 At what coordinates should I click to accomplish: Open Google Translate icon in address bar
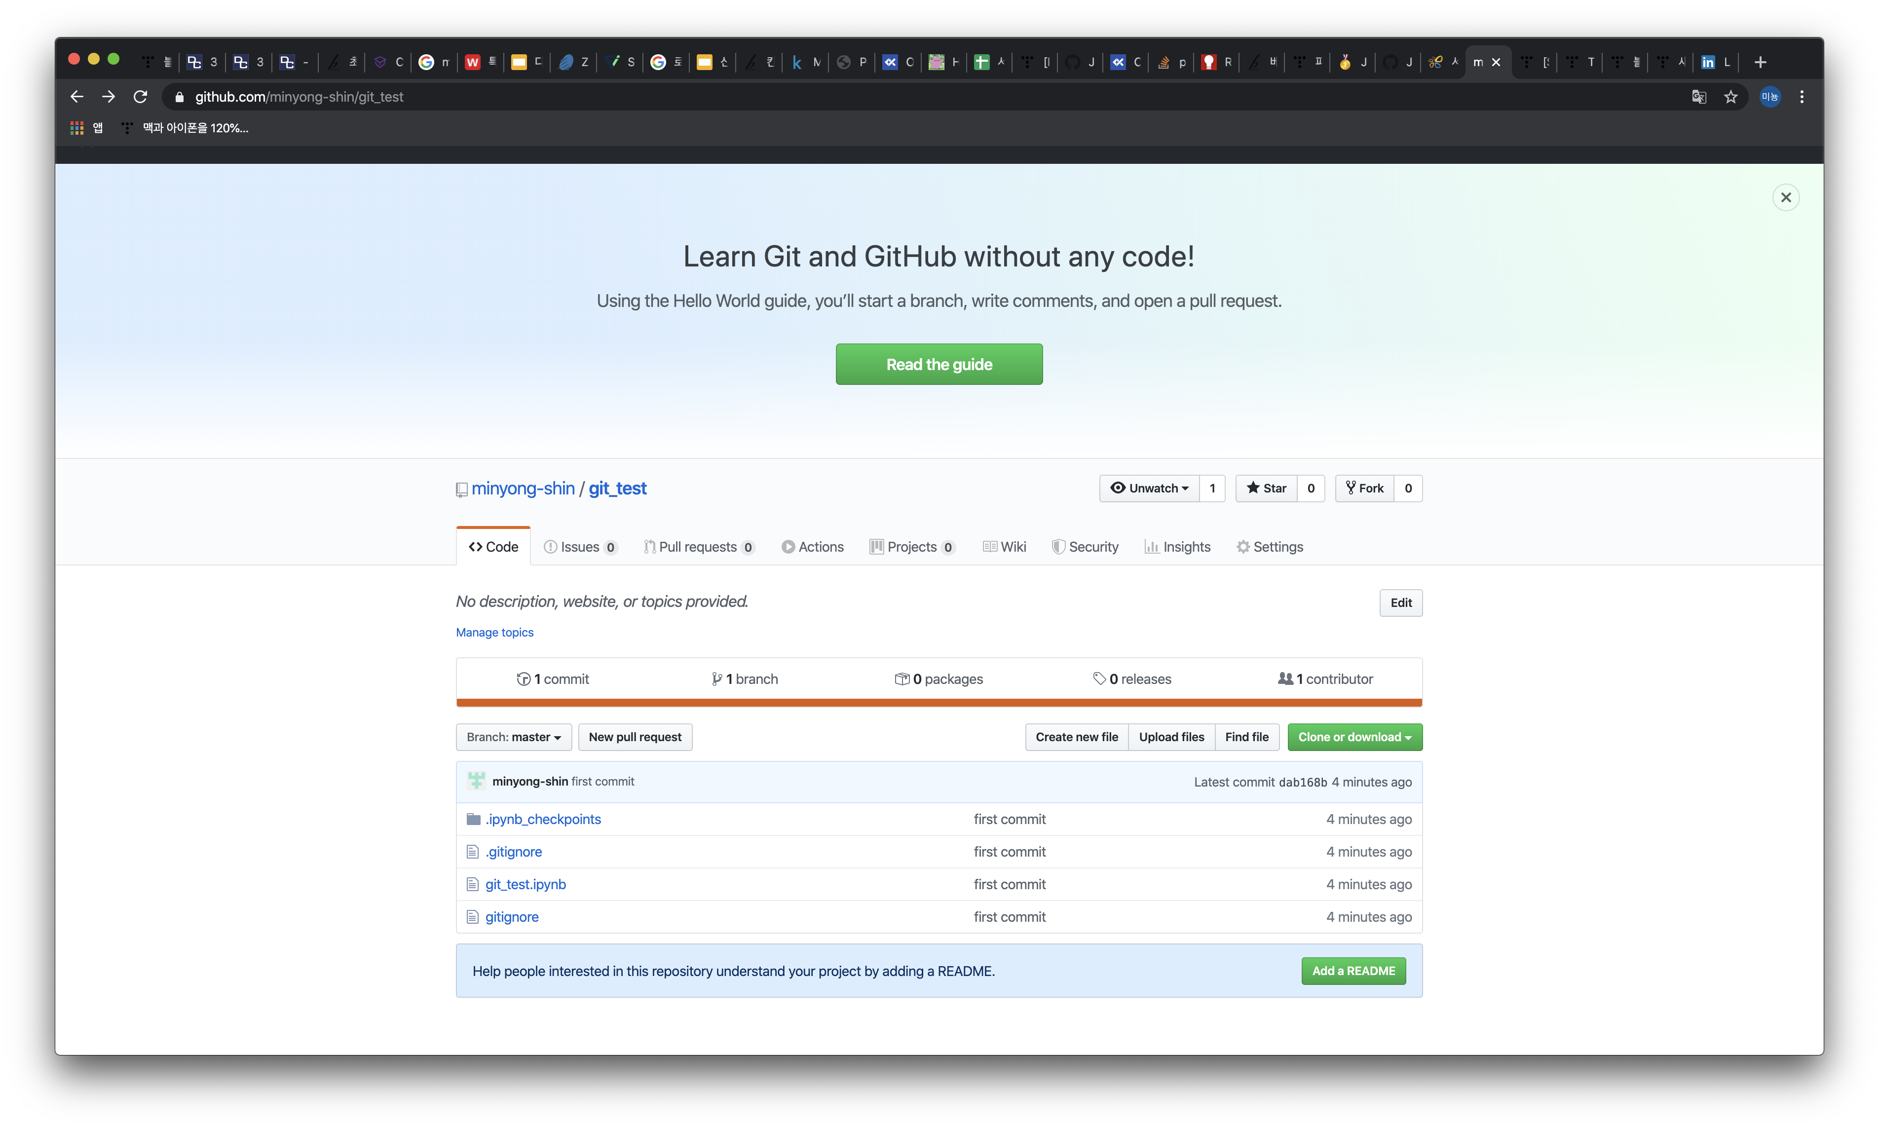point(1699,97)
